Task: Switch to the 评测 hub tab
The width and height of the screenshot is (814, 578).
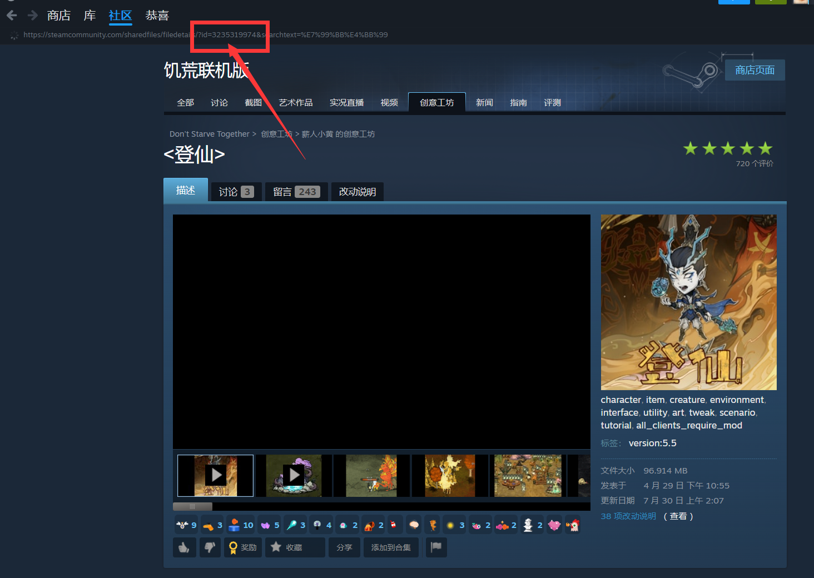Action: (552, 103)
